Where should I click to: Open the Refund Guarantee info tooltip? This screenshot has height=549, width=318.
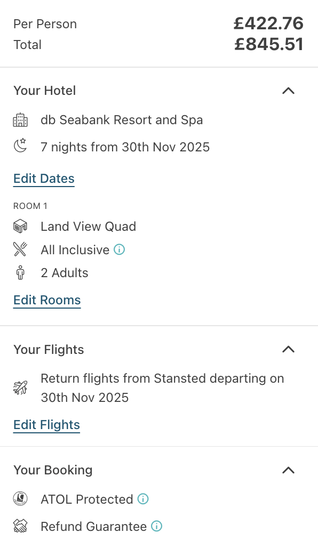(x=156, y=526)
